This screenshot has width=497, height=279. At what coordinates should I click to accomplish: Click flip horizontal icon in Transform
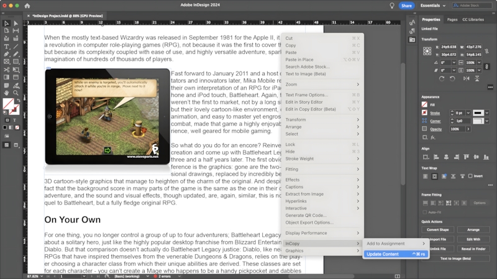pos(467,78)
